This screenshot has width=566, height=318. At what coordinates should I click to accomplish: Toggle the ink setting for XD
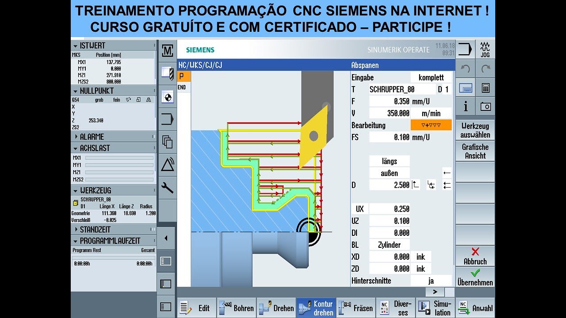421,257
